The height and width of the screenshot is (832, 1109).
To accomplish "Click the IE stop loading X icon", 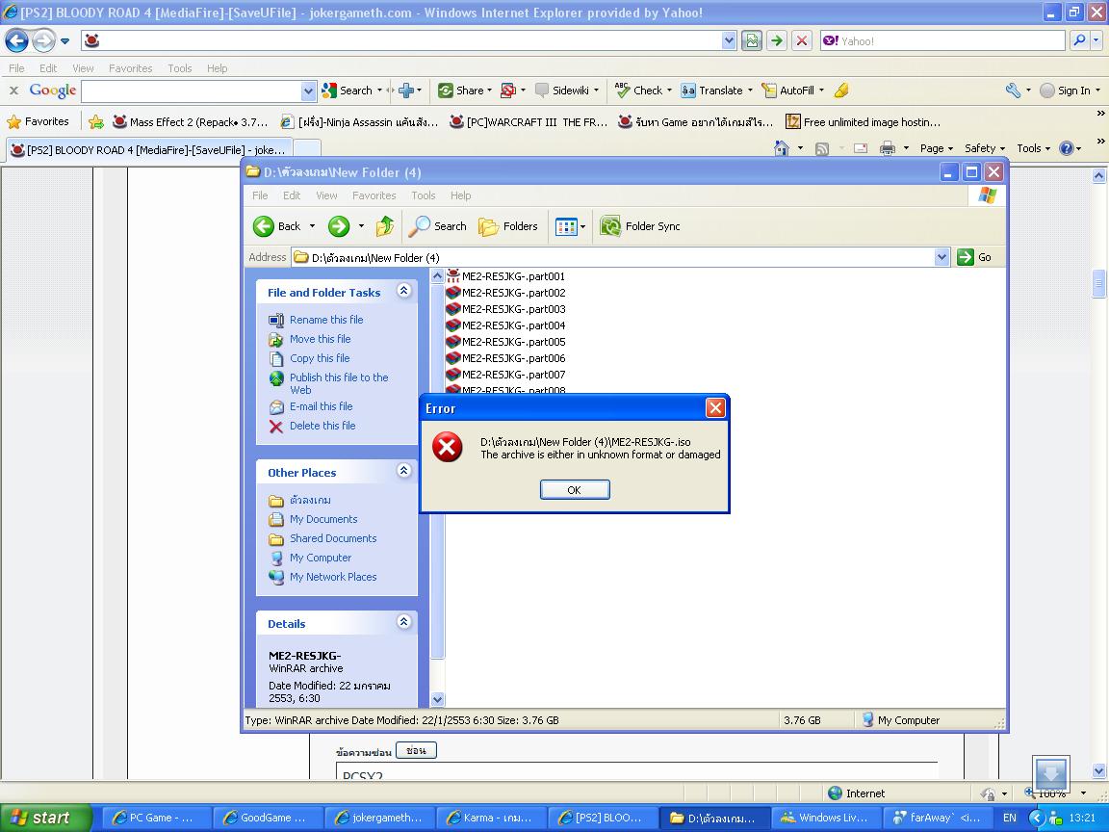I will point(801,41).
